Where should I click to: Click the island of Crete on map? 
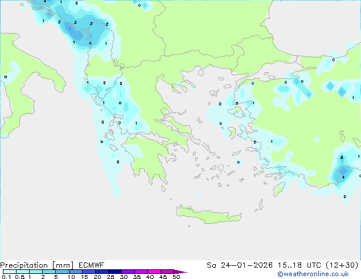point(209,214)
